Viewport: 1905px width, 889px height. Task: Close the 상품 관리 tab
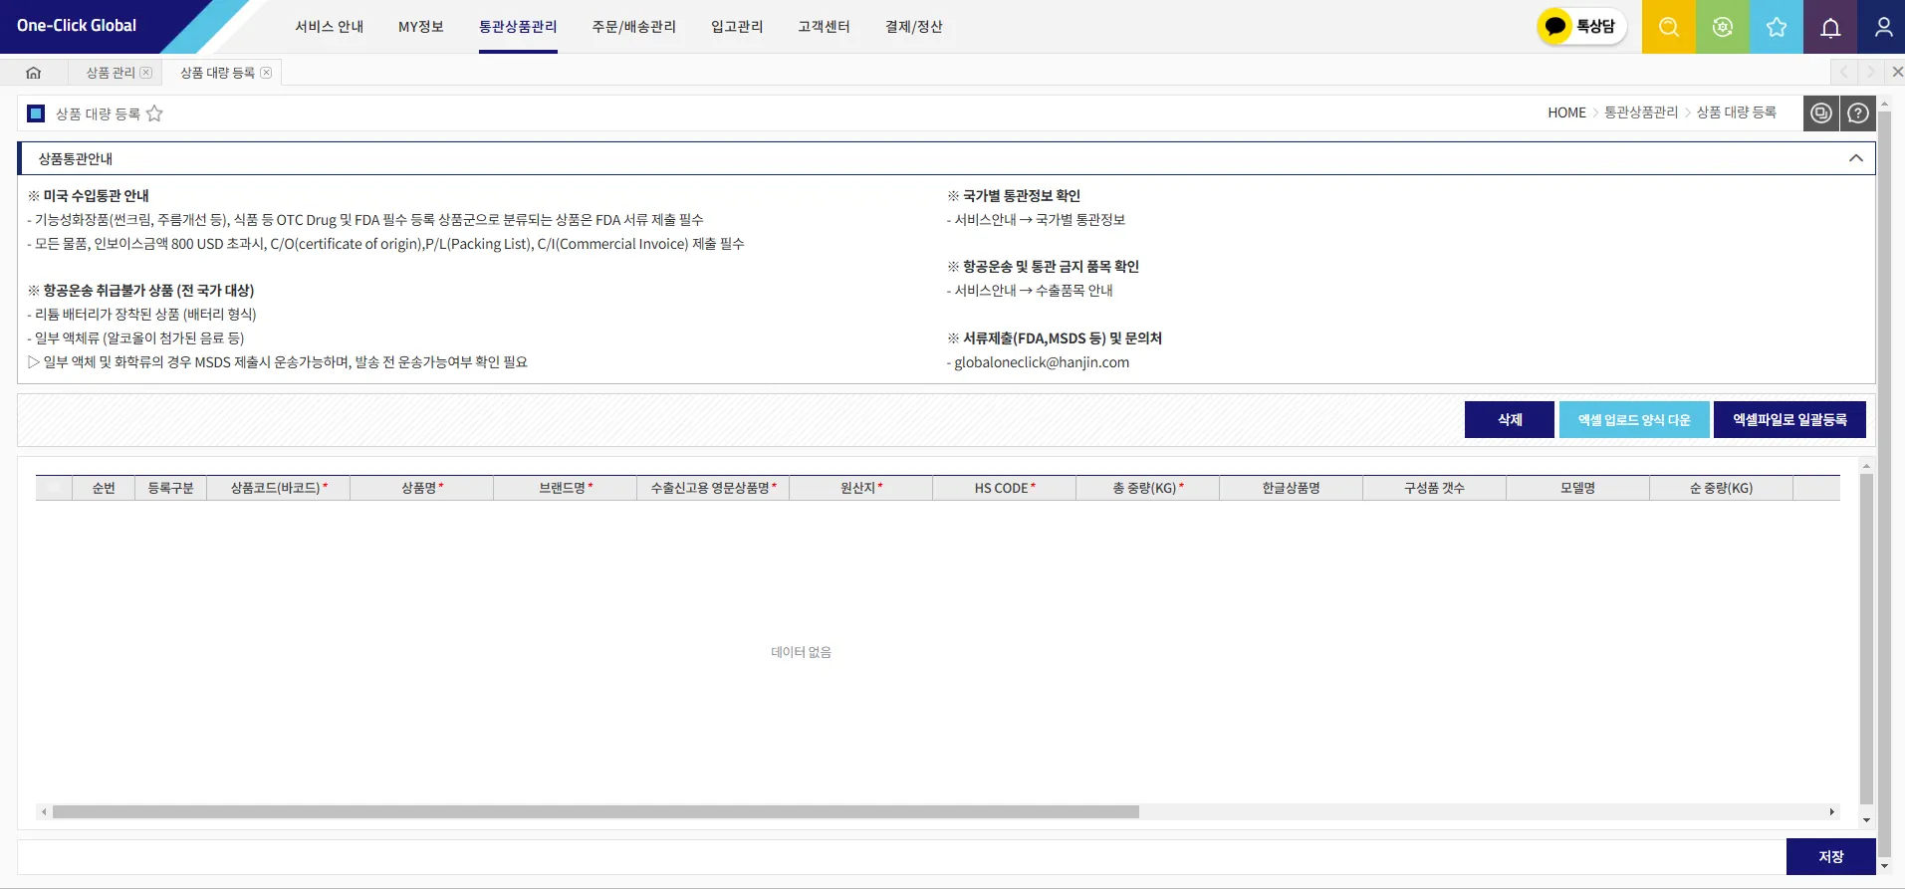[x=146, y=73]
